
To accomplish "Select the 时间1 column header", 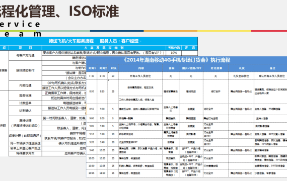I will point(92,68).
